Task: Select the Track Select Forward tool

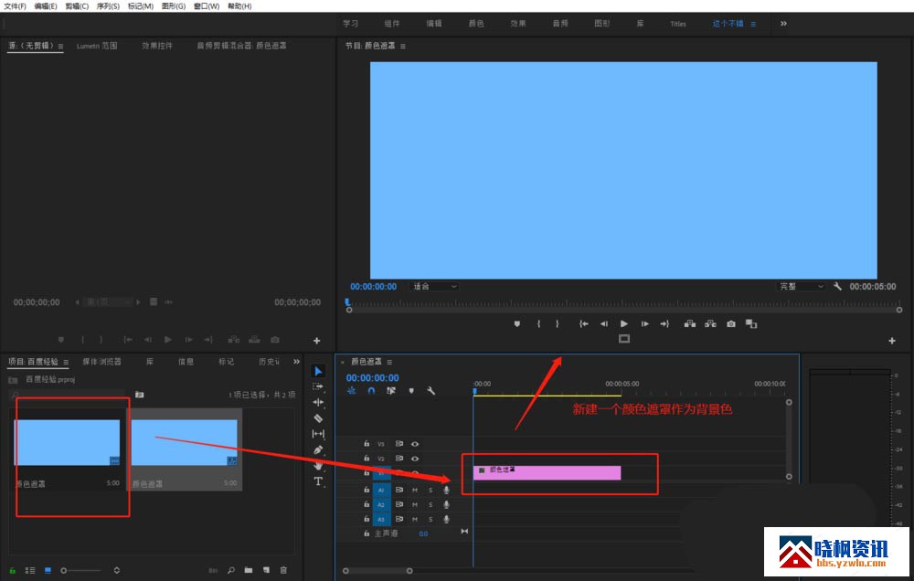Action: [318, 386]
